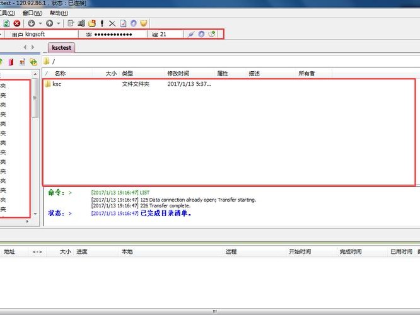Click the orange folder toolbar icon
The height and width of the screenshot is (315, 420).
[92, 23]
